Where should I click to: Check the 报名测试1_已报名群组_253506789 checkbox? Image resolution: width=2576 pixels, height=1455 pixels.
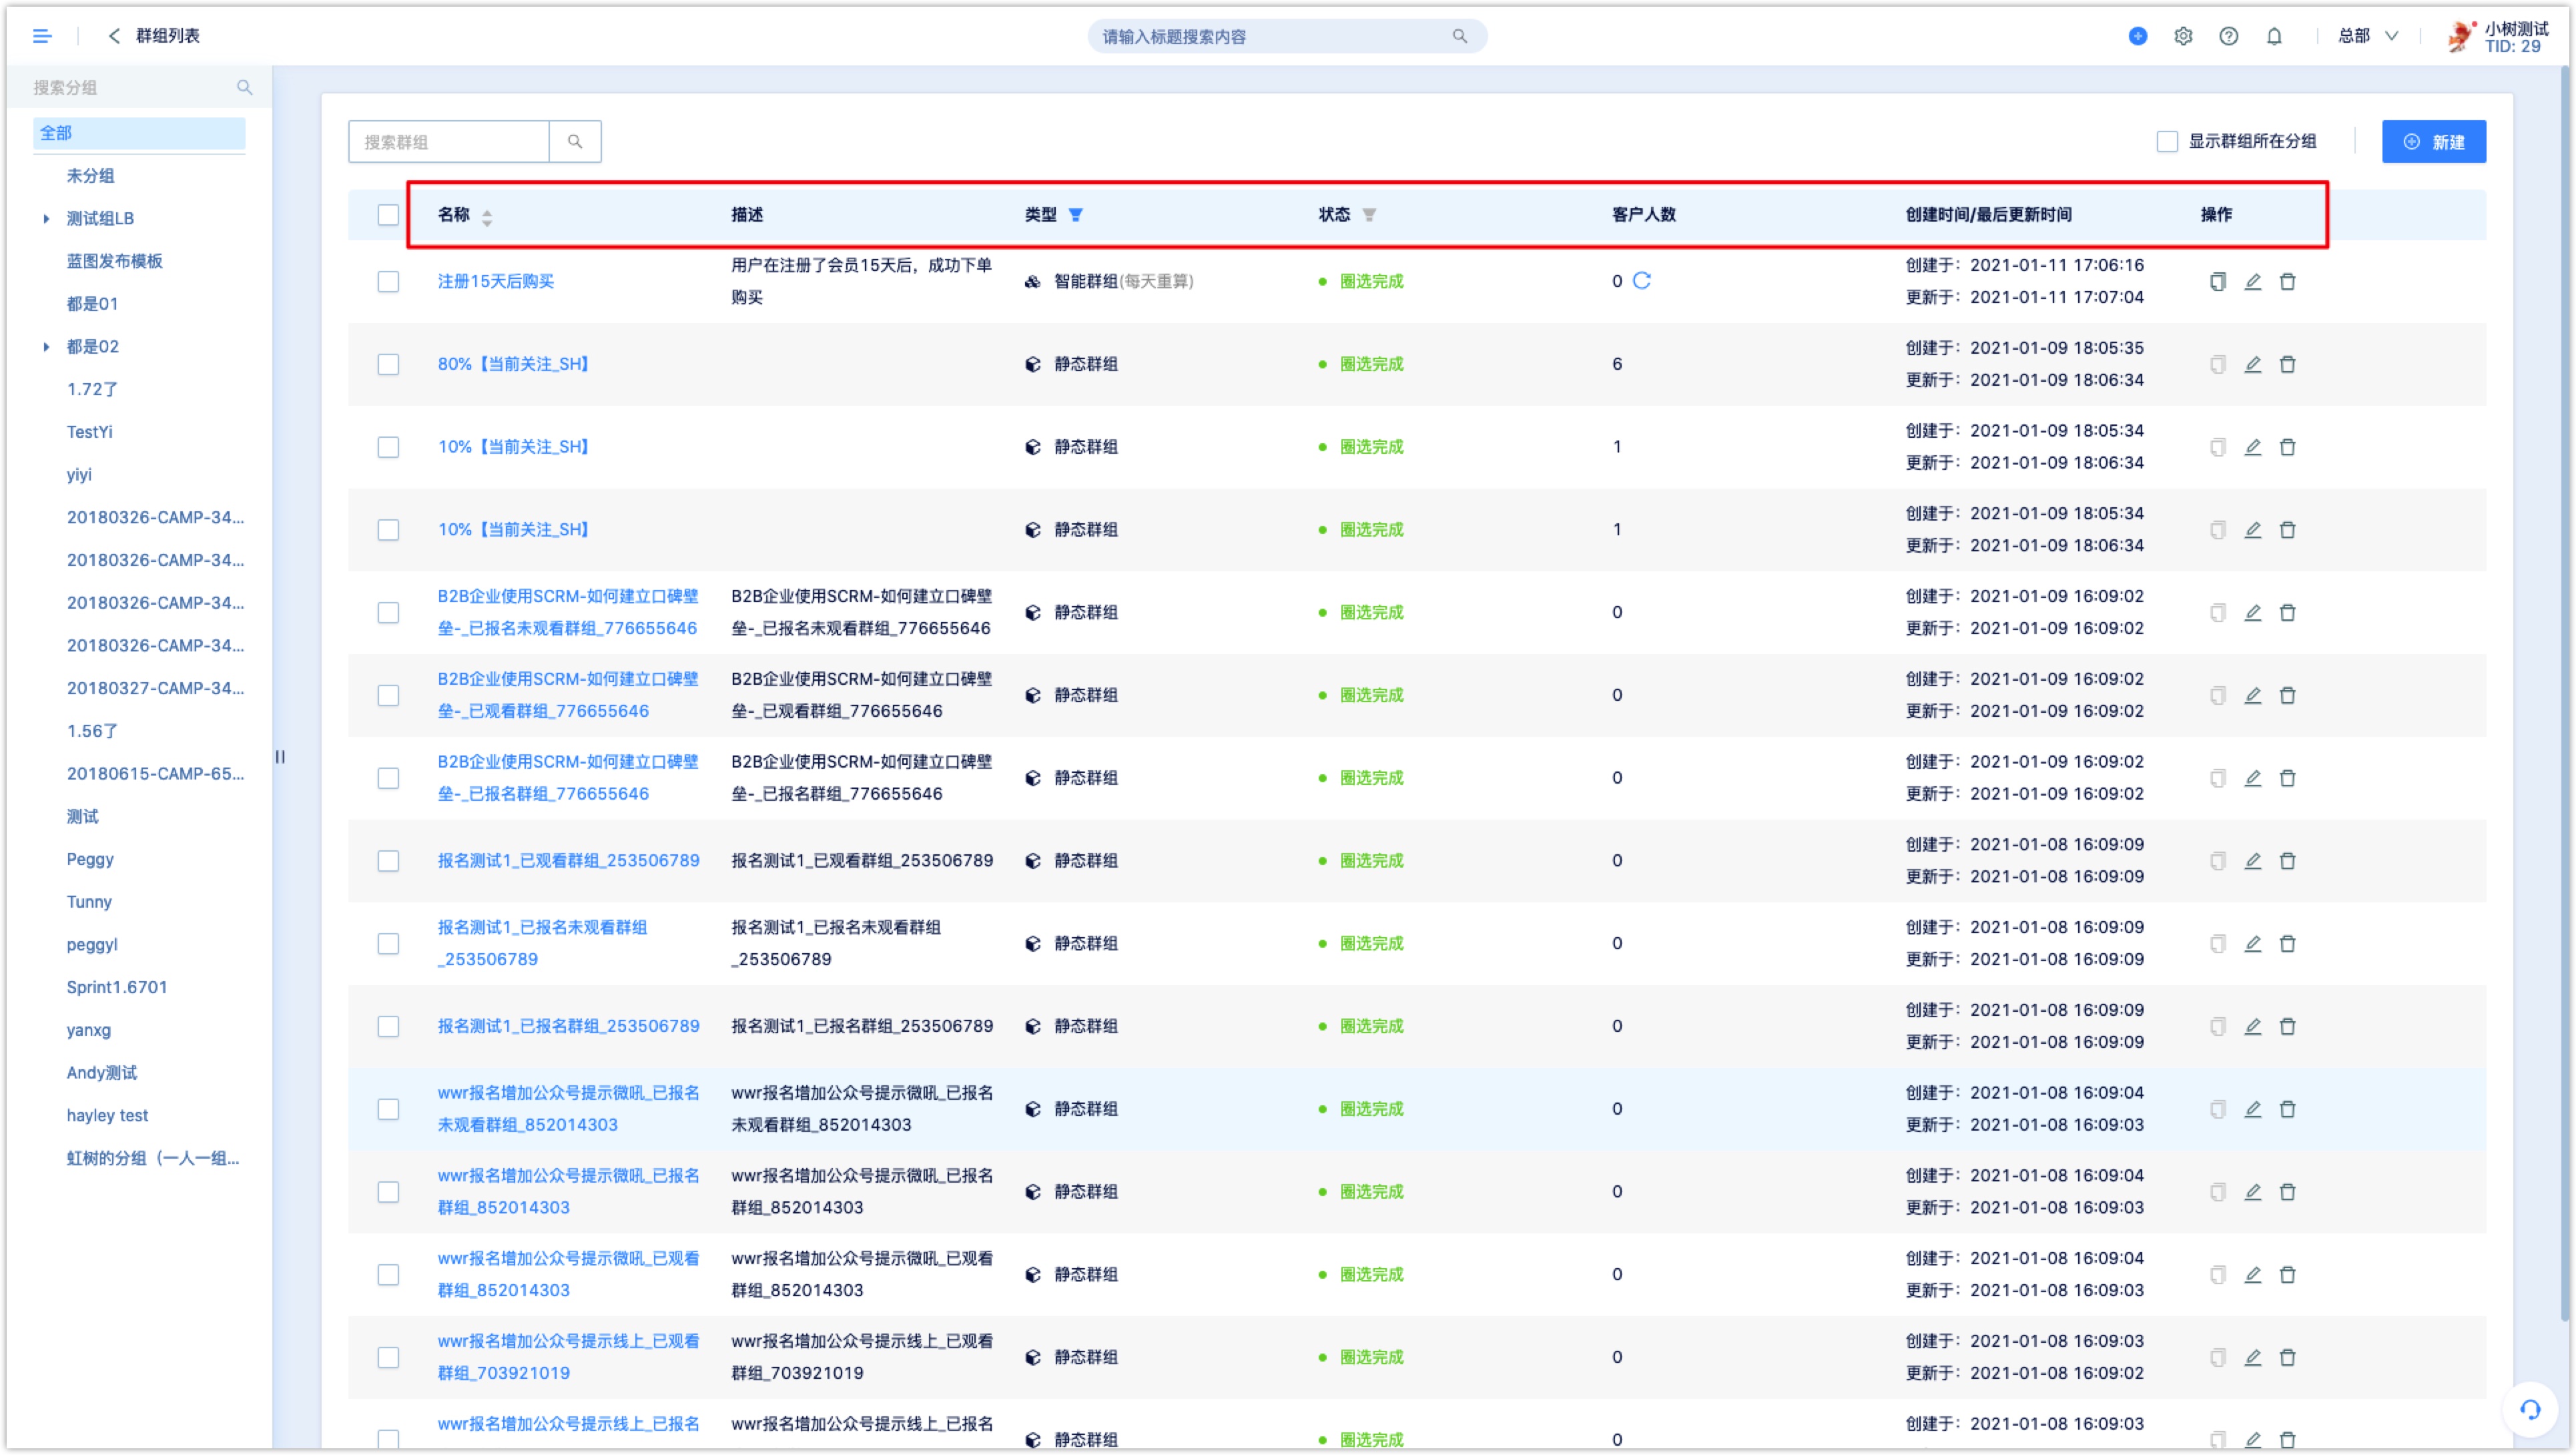[x=388, y=1027]
